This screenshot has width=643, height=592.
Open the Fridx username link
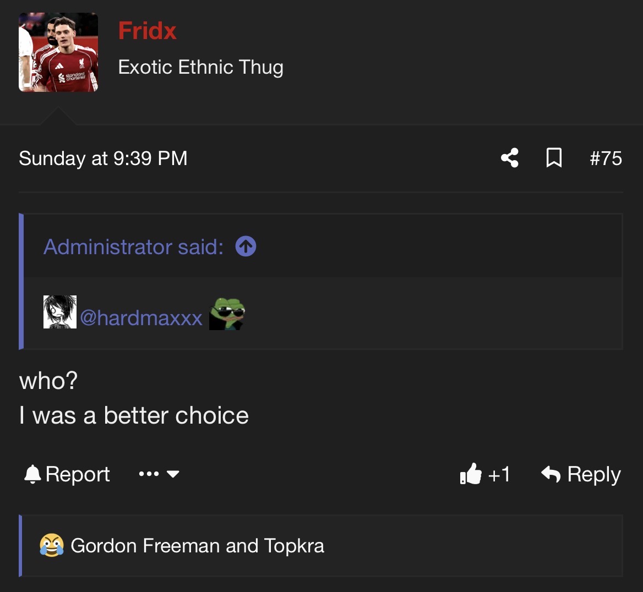coord(147,31)
